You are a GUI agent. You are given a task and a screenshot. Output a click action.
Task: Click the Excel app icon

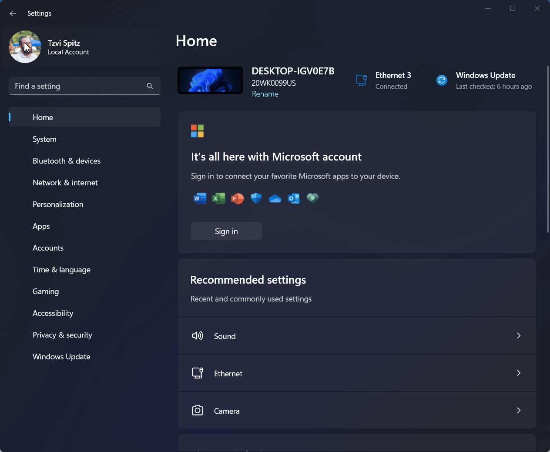click(x=218, y=198)
